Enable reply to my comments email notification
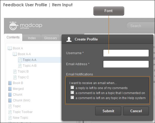155x123 pixels. click(x=72, y=88)
